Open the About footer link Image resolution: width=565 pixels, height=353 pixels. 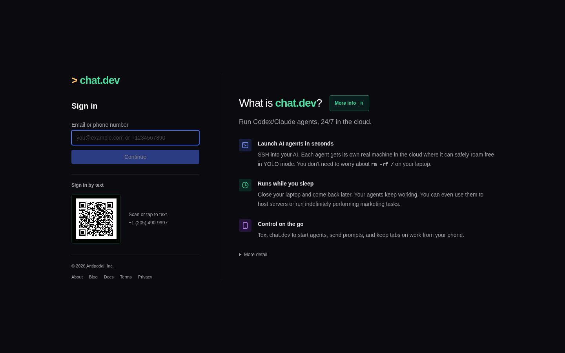(77, 277)
